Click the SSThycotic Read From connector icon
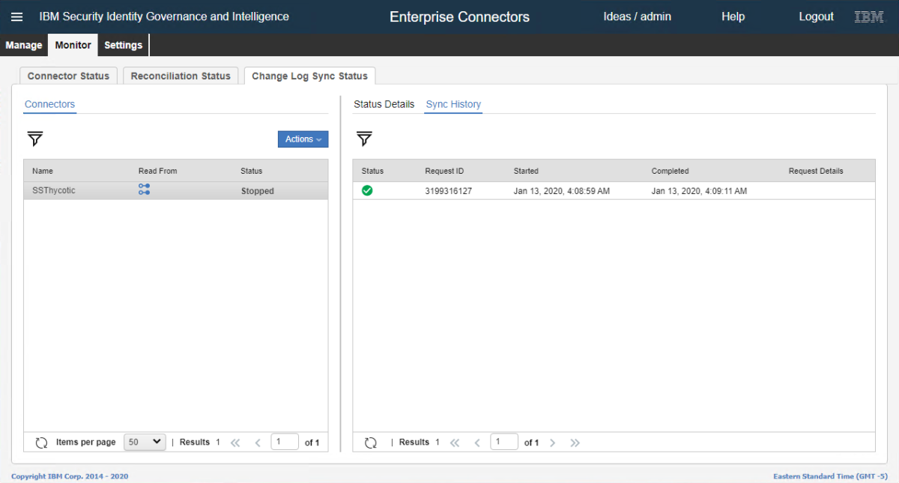 coord(144,190)
